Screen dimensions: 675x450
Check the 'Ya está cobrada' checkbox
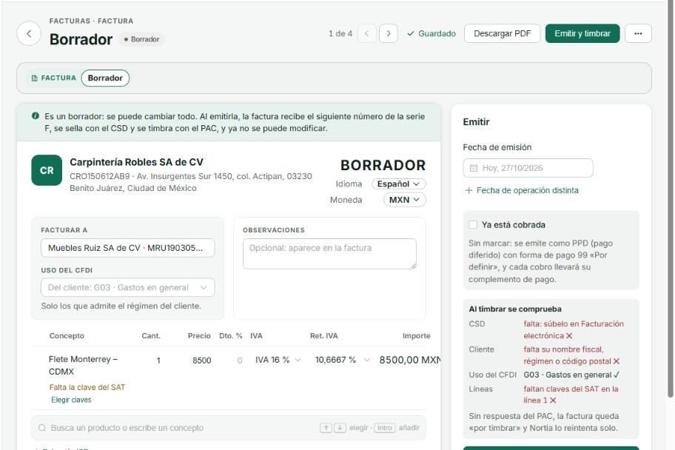[x=473, y=225]
